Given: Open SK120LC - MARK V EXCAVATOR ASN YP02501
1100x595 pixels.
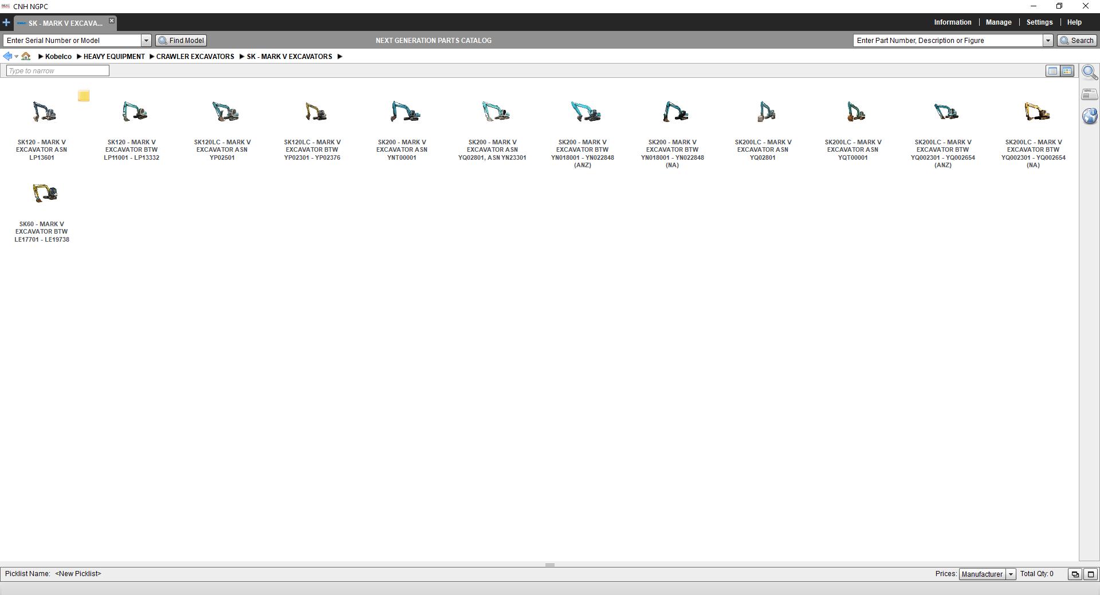Looking at the screenshot, I should [222, 129].
